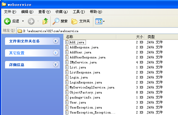This screenshot has height=115, width=178.
Task: Select the ObjectFactory.java file icon
Action: 67,92
